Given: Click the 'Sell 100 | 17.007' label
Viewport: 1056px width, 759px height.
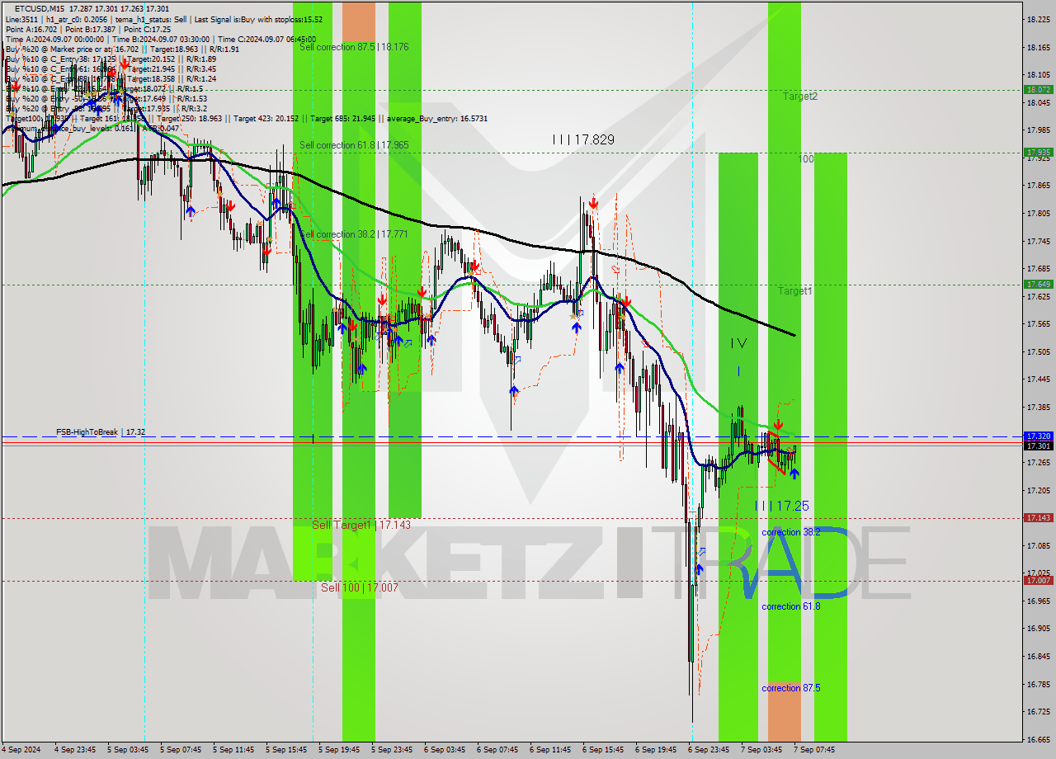Looking at the screenshot, I should pos(360,587).
